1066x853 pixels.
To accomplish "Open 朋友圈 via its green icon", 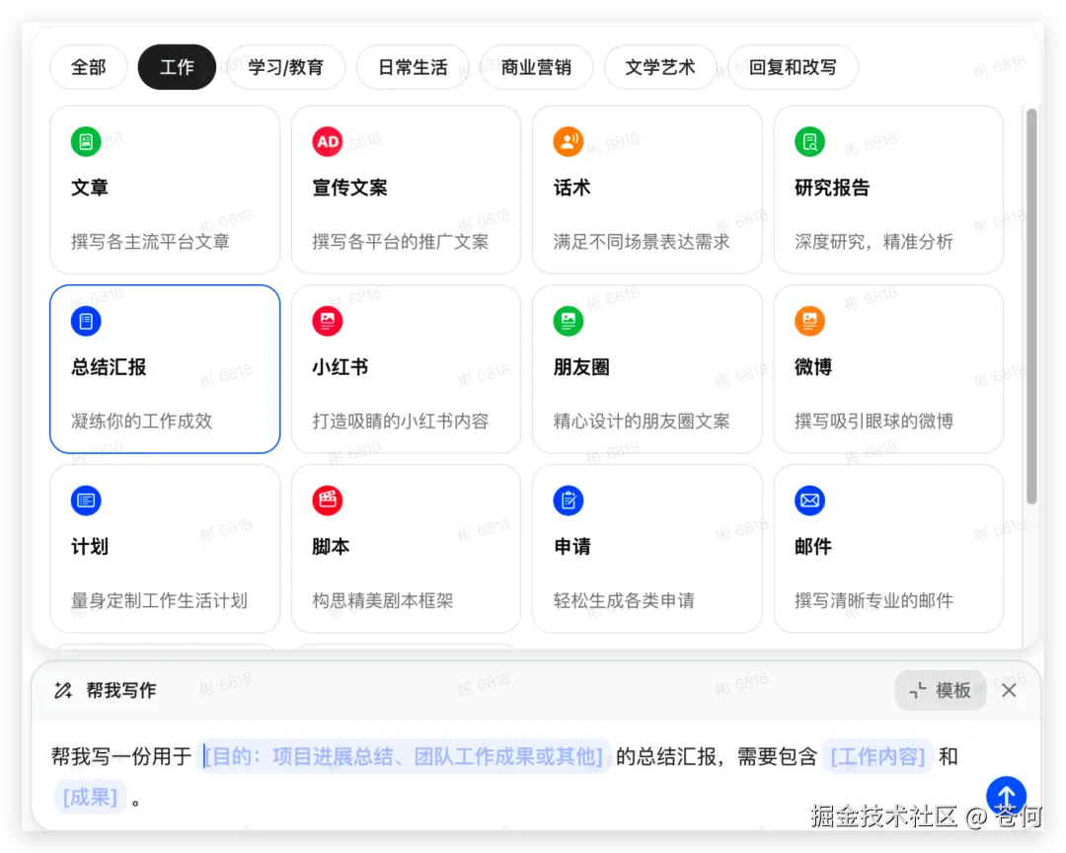I will coord(568,321).
